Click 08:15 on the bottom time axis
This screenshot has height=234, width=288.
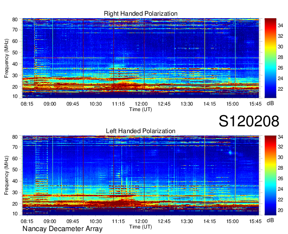pyautogui.click(x=27, y=221)
